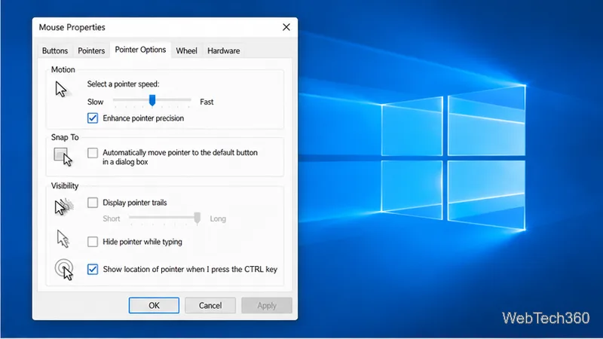The image size is (603, 339).
Task: Click the CTRL locate pointer target icon
Action: coord(64,270)
